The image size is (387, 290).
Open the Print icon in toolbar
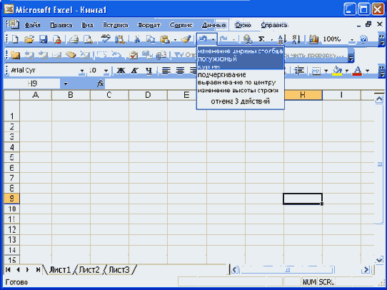tap(74, 39)
